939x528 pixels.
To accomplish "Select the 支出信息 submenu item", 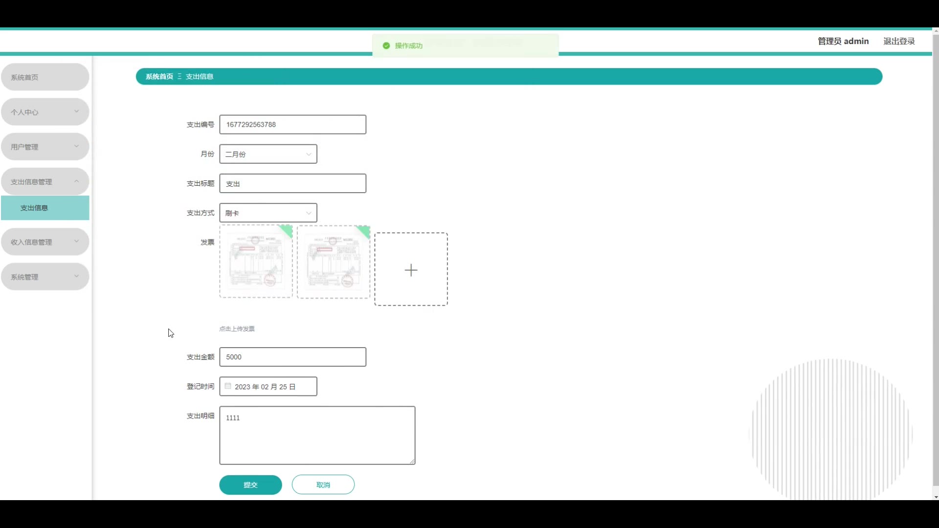I will point(45,208).
